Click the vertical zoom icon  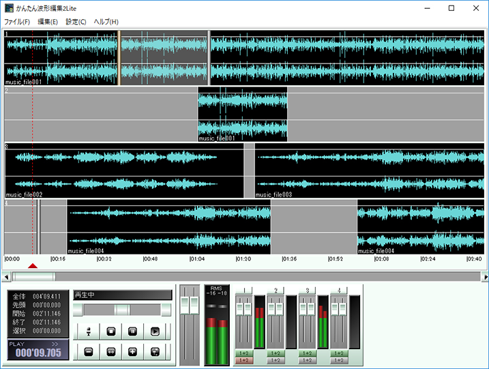(155, 352)
